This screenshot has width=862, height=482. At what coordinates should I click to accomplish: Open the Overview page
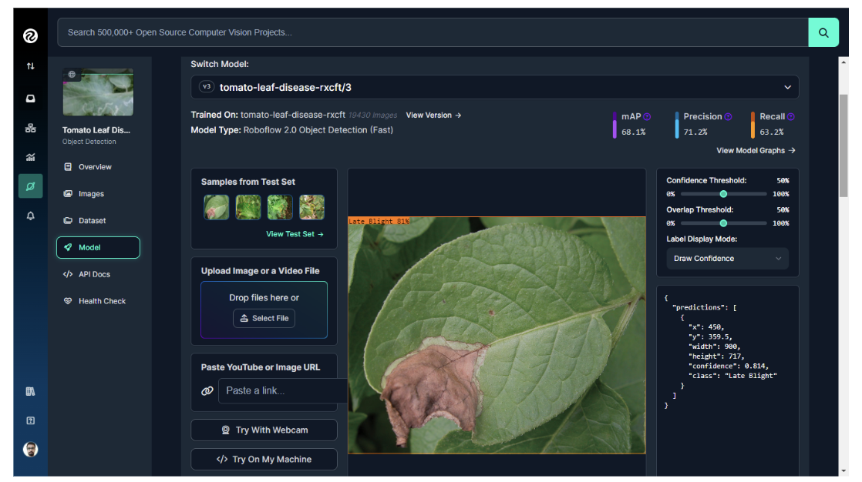[95, 167]
